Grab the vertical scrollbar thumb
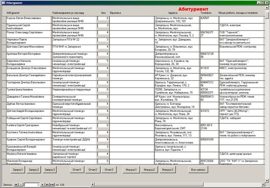 point(267,15)
